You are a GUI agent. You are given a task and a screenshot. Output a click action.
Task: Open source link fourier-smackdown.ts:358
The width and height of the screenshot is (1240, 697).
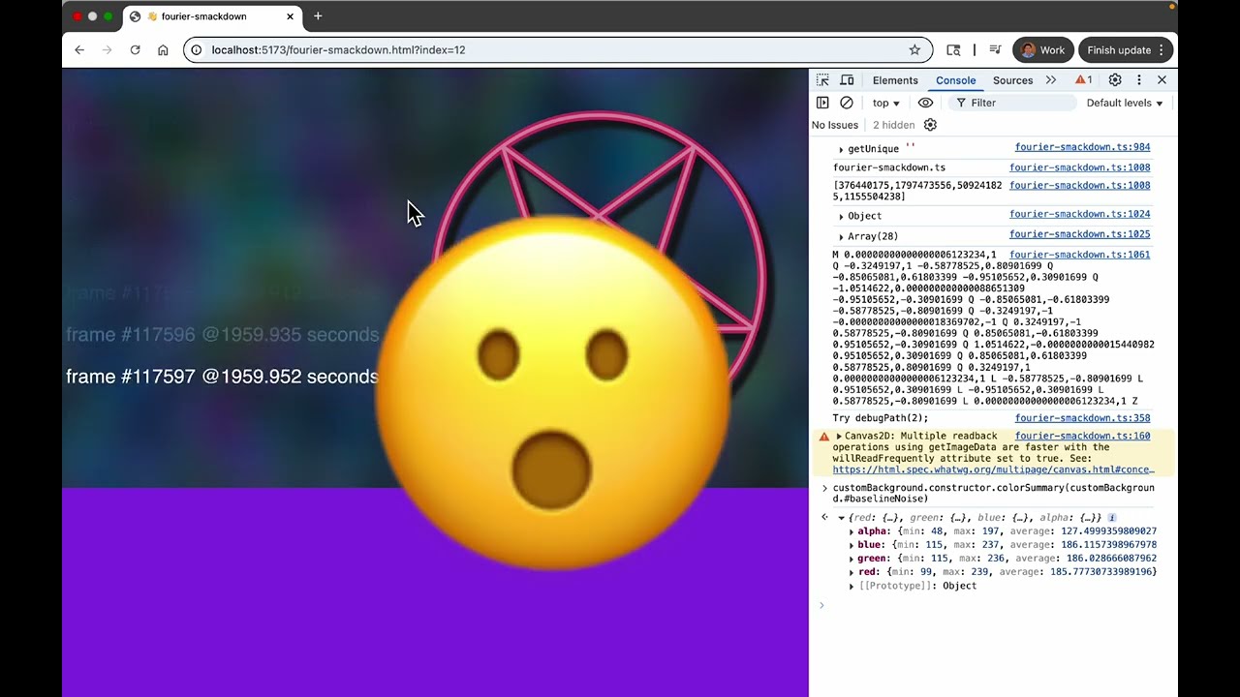pyautogui.click(x=1082, y=418)
